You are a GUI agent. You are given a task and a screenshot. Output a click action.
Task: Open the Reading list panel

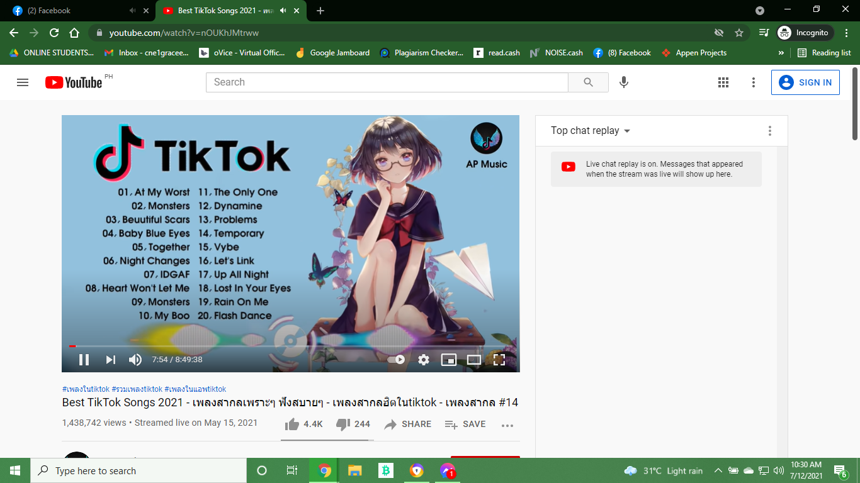point(824,53)
